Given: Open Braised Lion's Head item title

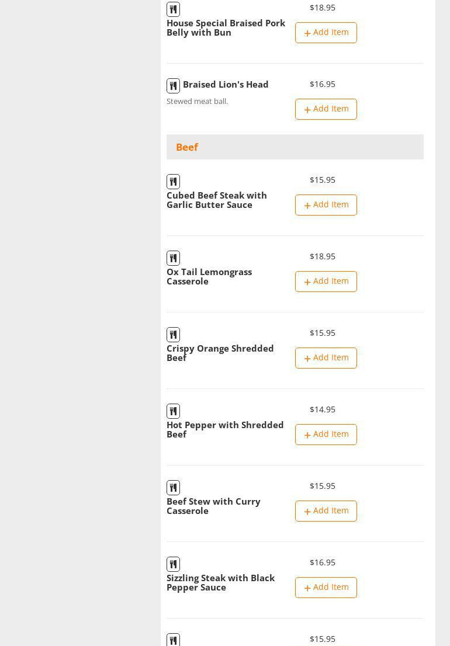Looking at the screenshot, I should coord(226,85).
